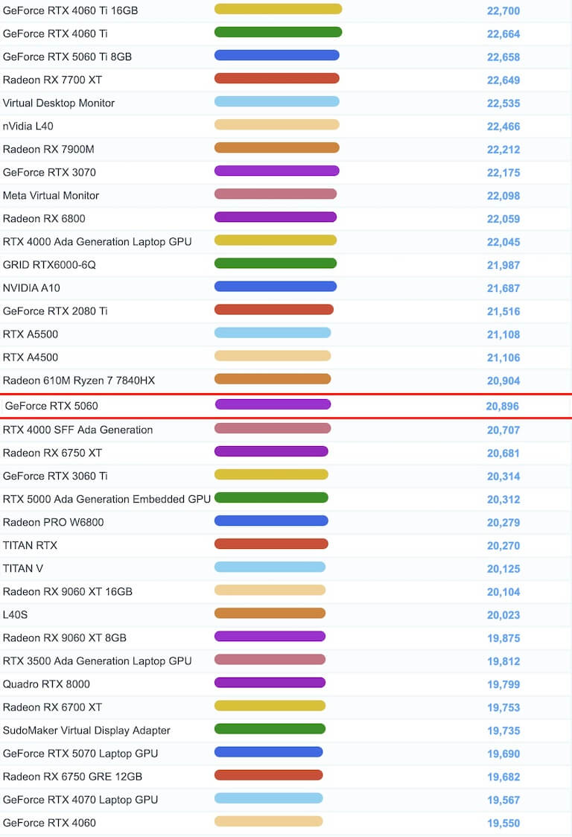Open the GeForce RTX 5060 entry
The image size is (572, 837).
[x=51, y=406]
